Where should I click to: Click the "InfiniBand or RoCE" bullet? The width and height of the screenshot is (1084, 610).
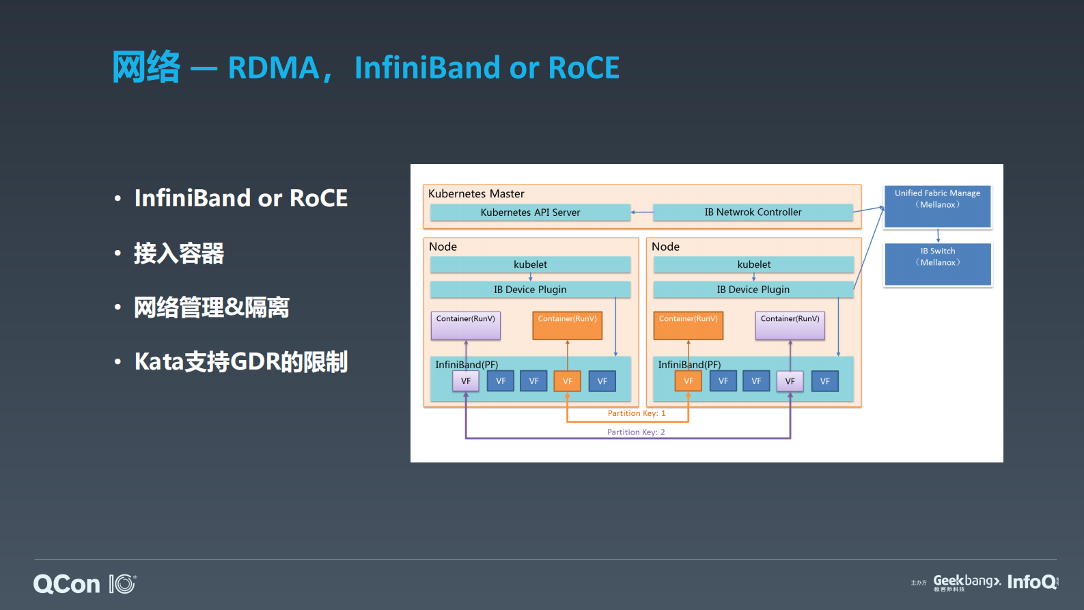(x=240, y=198)
